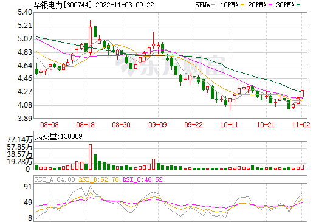Click the RSI_C:46.52 indicator label
This screenshot has width=316, height=222.
pyautogui.click(x=143, y=179)
